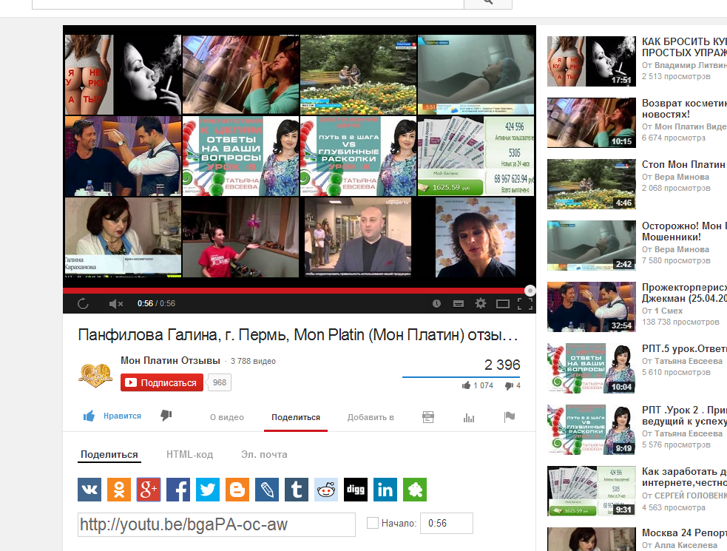Open sidebar thumbnail with 4:46 duration
Viewport: 727px width, 551px height.
click(x=592, y=184)
